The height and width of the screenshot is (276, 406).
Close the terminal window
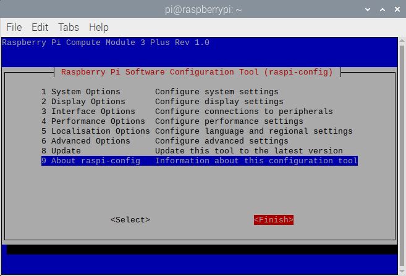397,10
